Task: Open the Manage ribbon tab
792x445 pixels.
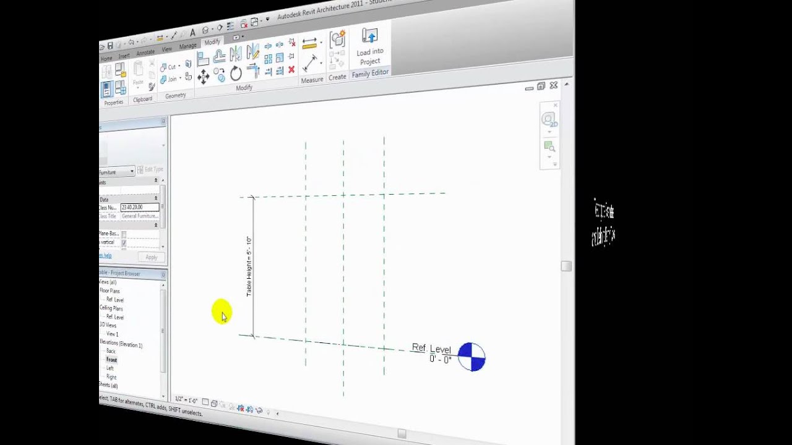Action: click(187, 46)
